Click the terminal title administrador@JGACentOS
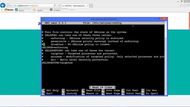Viewport: 190px width, 107px height. click(104, 19)
